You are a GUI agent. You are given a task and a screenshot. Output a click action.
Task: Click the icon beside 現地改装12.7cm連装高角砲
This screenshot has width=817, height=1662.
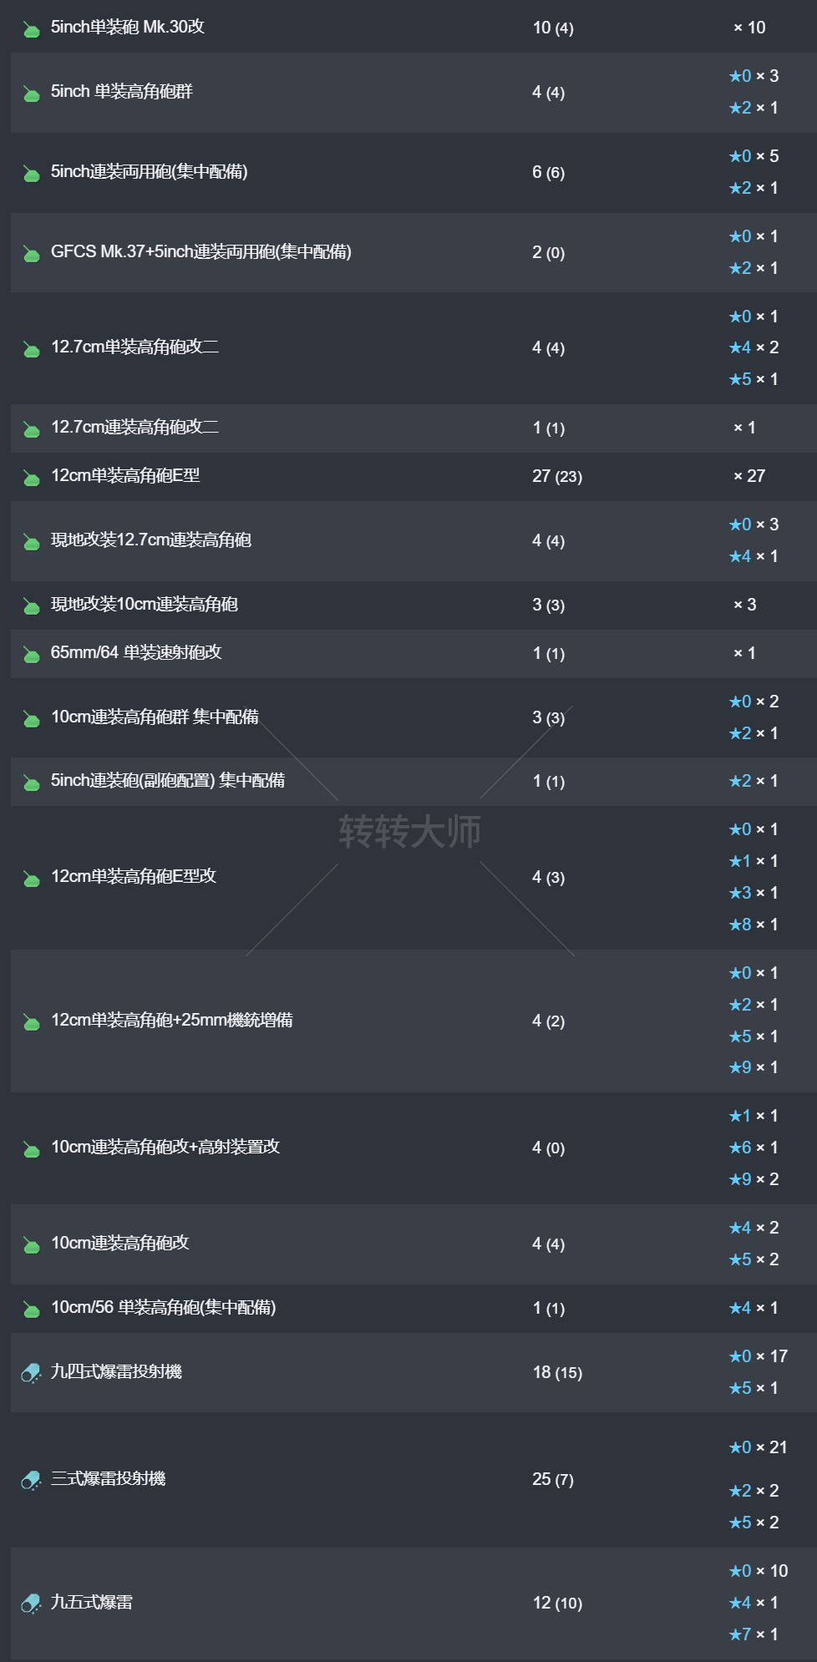[x=31, y=542]
